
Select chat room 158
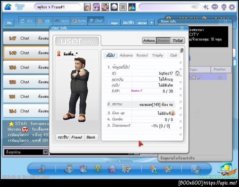pyautogui.click(x=26, y=82)
